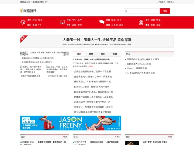Screen dimensions: 194x145
Task: Open 消费 in red navigation bar
Action: click(153, 20)
